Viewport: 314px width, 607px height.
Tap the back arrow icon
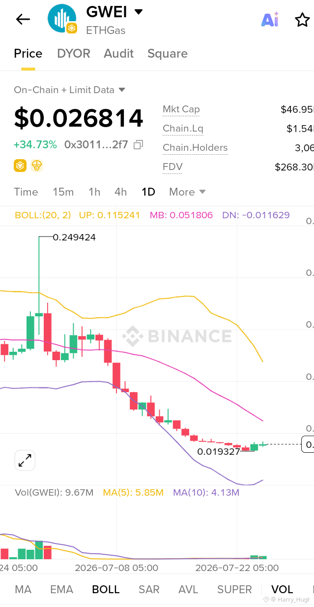(23, 19)
